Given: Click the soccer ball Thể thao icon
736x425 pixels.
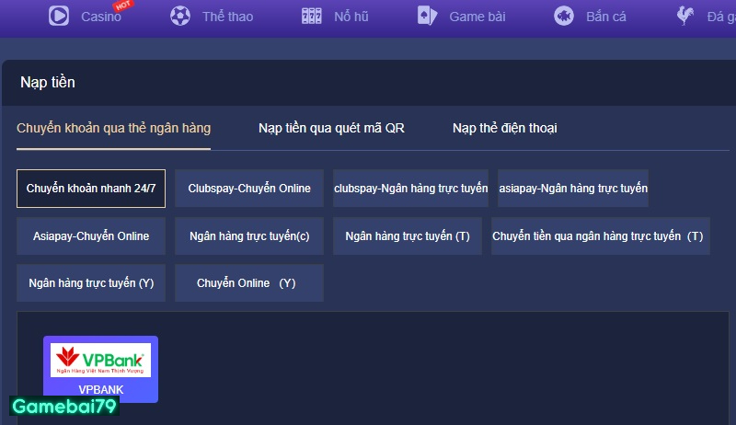Looking at the screenshot, I should pyautogui.click(x=180, y=16).
